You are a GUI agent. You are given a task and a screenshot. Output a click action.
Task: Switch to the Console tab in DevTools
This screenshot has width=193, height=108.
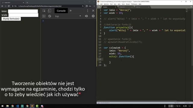[x=61, y=11]
